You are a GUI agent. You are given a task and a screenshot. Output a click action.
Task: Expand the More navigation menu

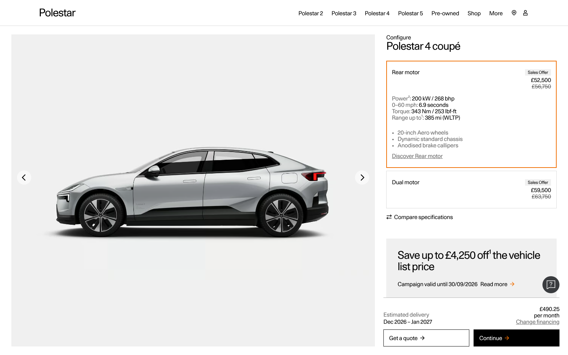coord(496,13)
